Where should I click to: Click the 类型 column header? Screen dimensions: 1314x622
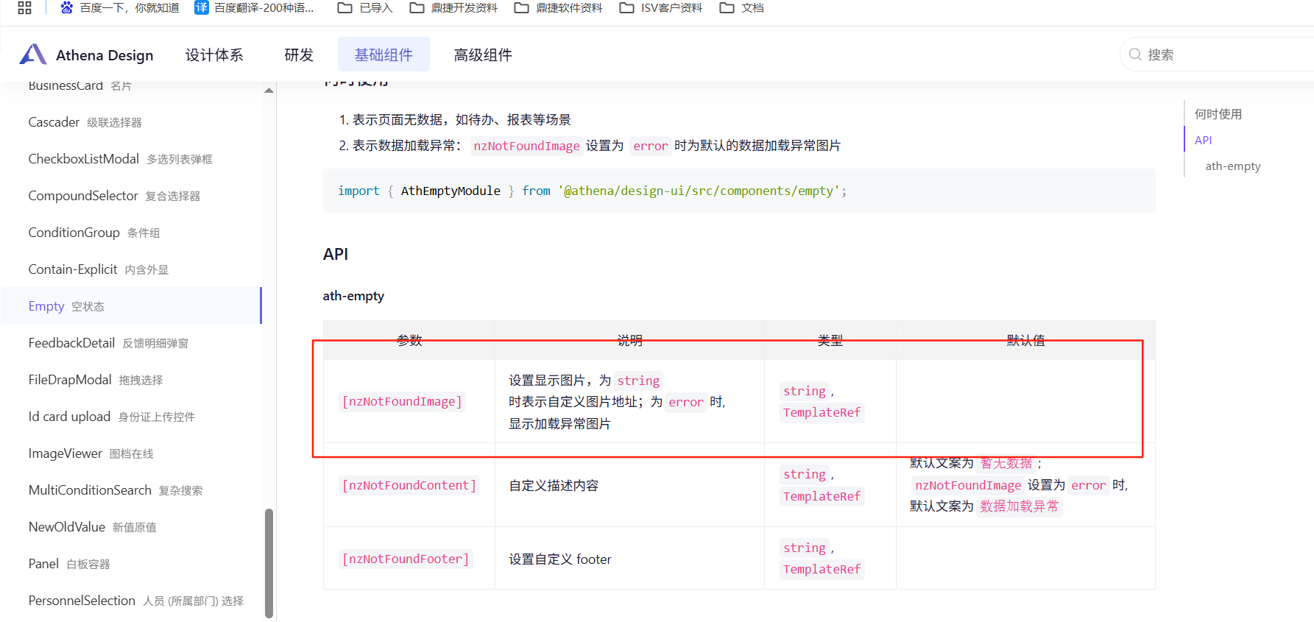(830, 340)
